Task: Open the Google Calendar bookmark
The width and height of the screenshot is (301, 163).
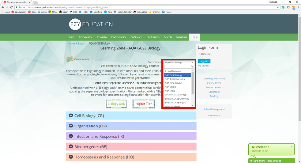Action: coord(123,12)
